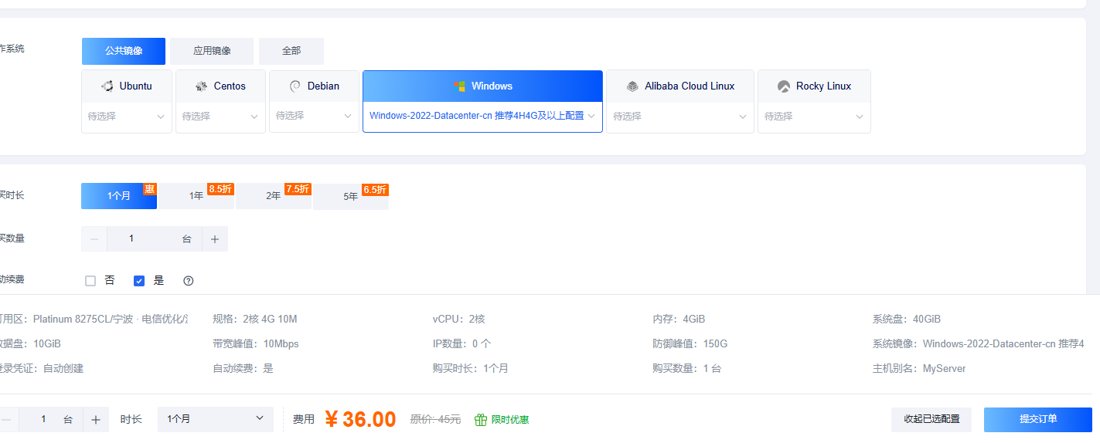Click the 提交订单 submit button
Screen dimensions: 1100x443
(x=1038, y=420)
